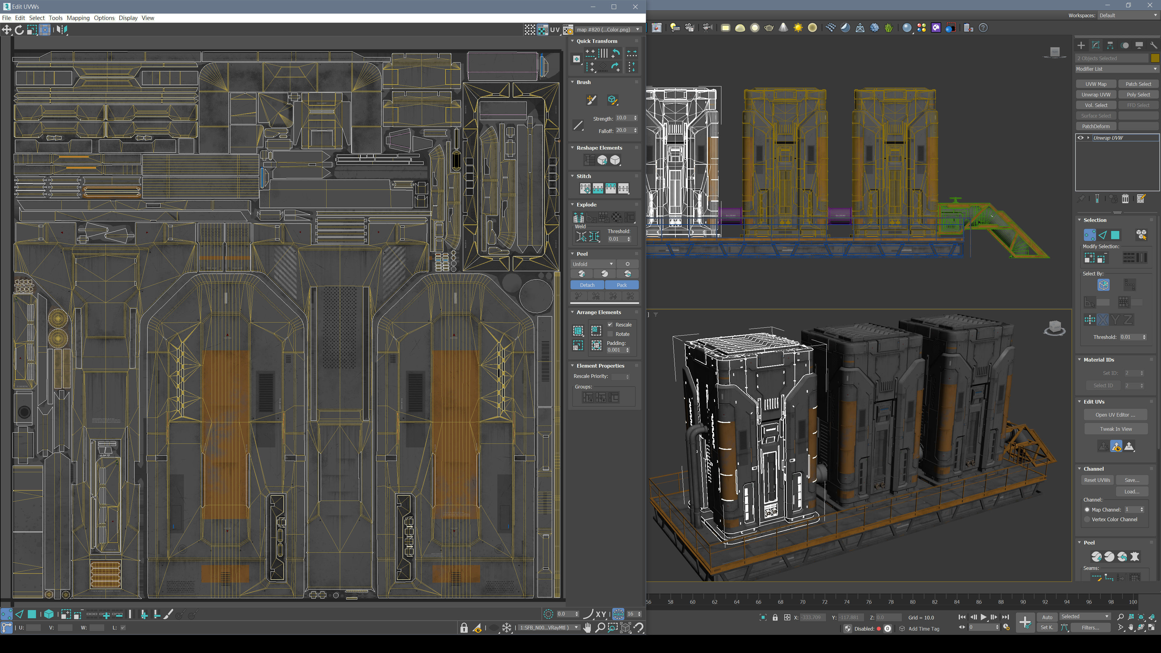1161x653 pixels.
Task: Click the Pan View hand icon
Action: [587, 627]
